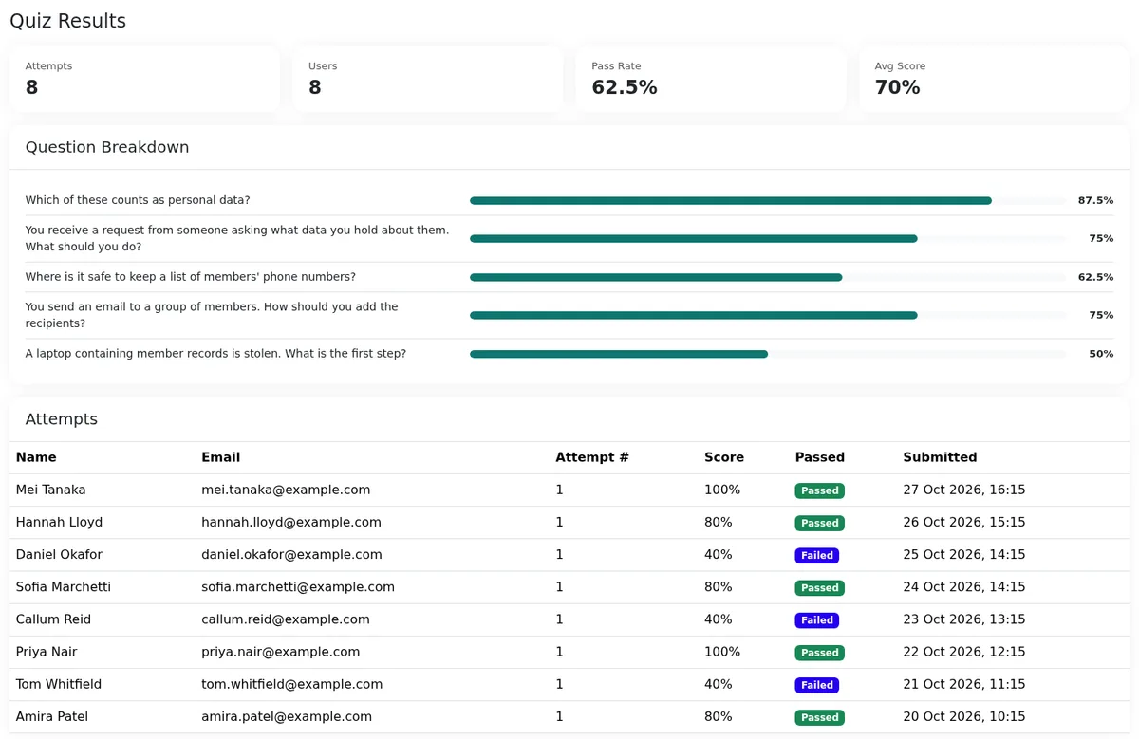This screenshot has height=739, width=1139.
Task: Sort the table by the Name column header
Action: pos(36,457)
